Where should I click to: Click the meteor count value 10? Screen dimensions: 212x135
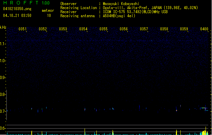[x=49, y=16]
